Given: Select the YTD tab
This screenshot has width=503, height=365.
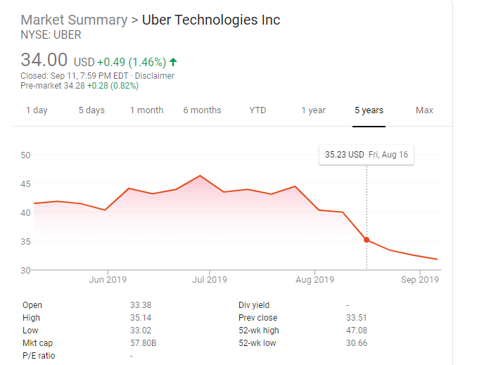Looking at the screenshot, I should point(257,110).
